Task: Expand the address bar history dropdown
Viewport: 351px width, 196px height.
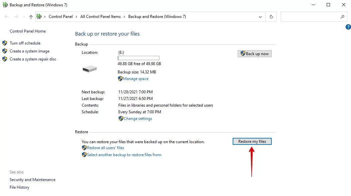Action: tap(260, 17)
